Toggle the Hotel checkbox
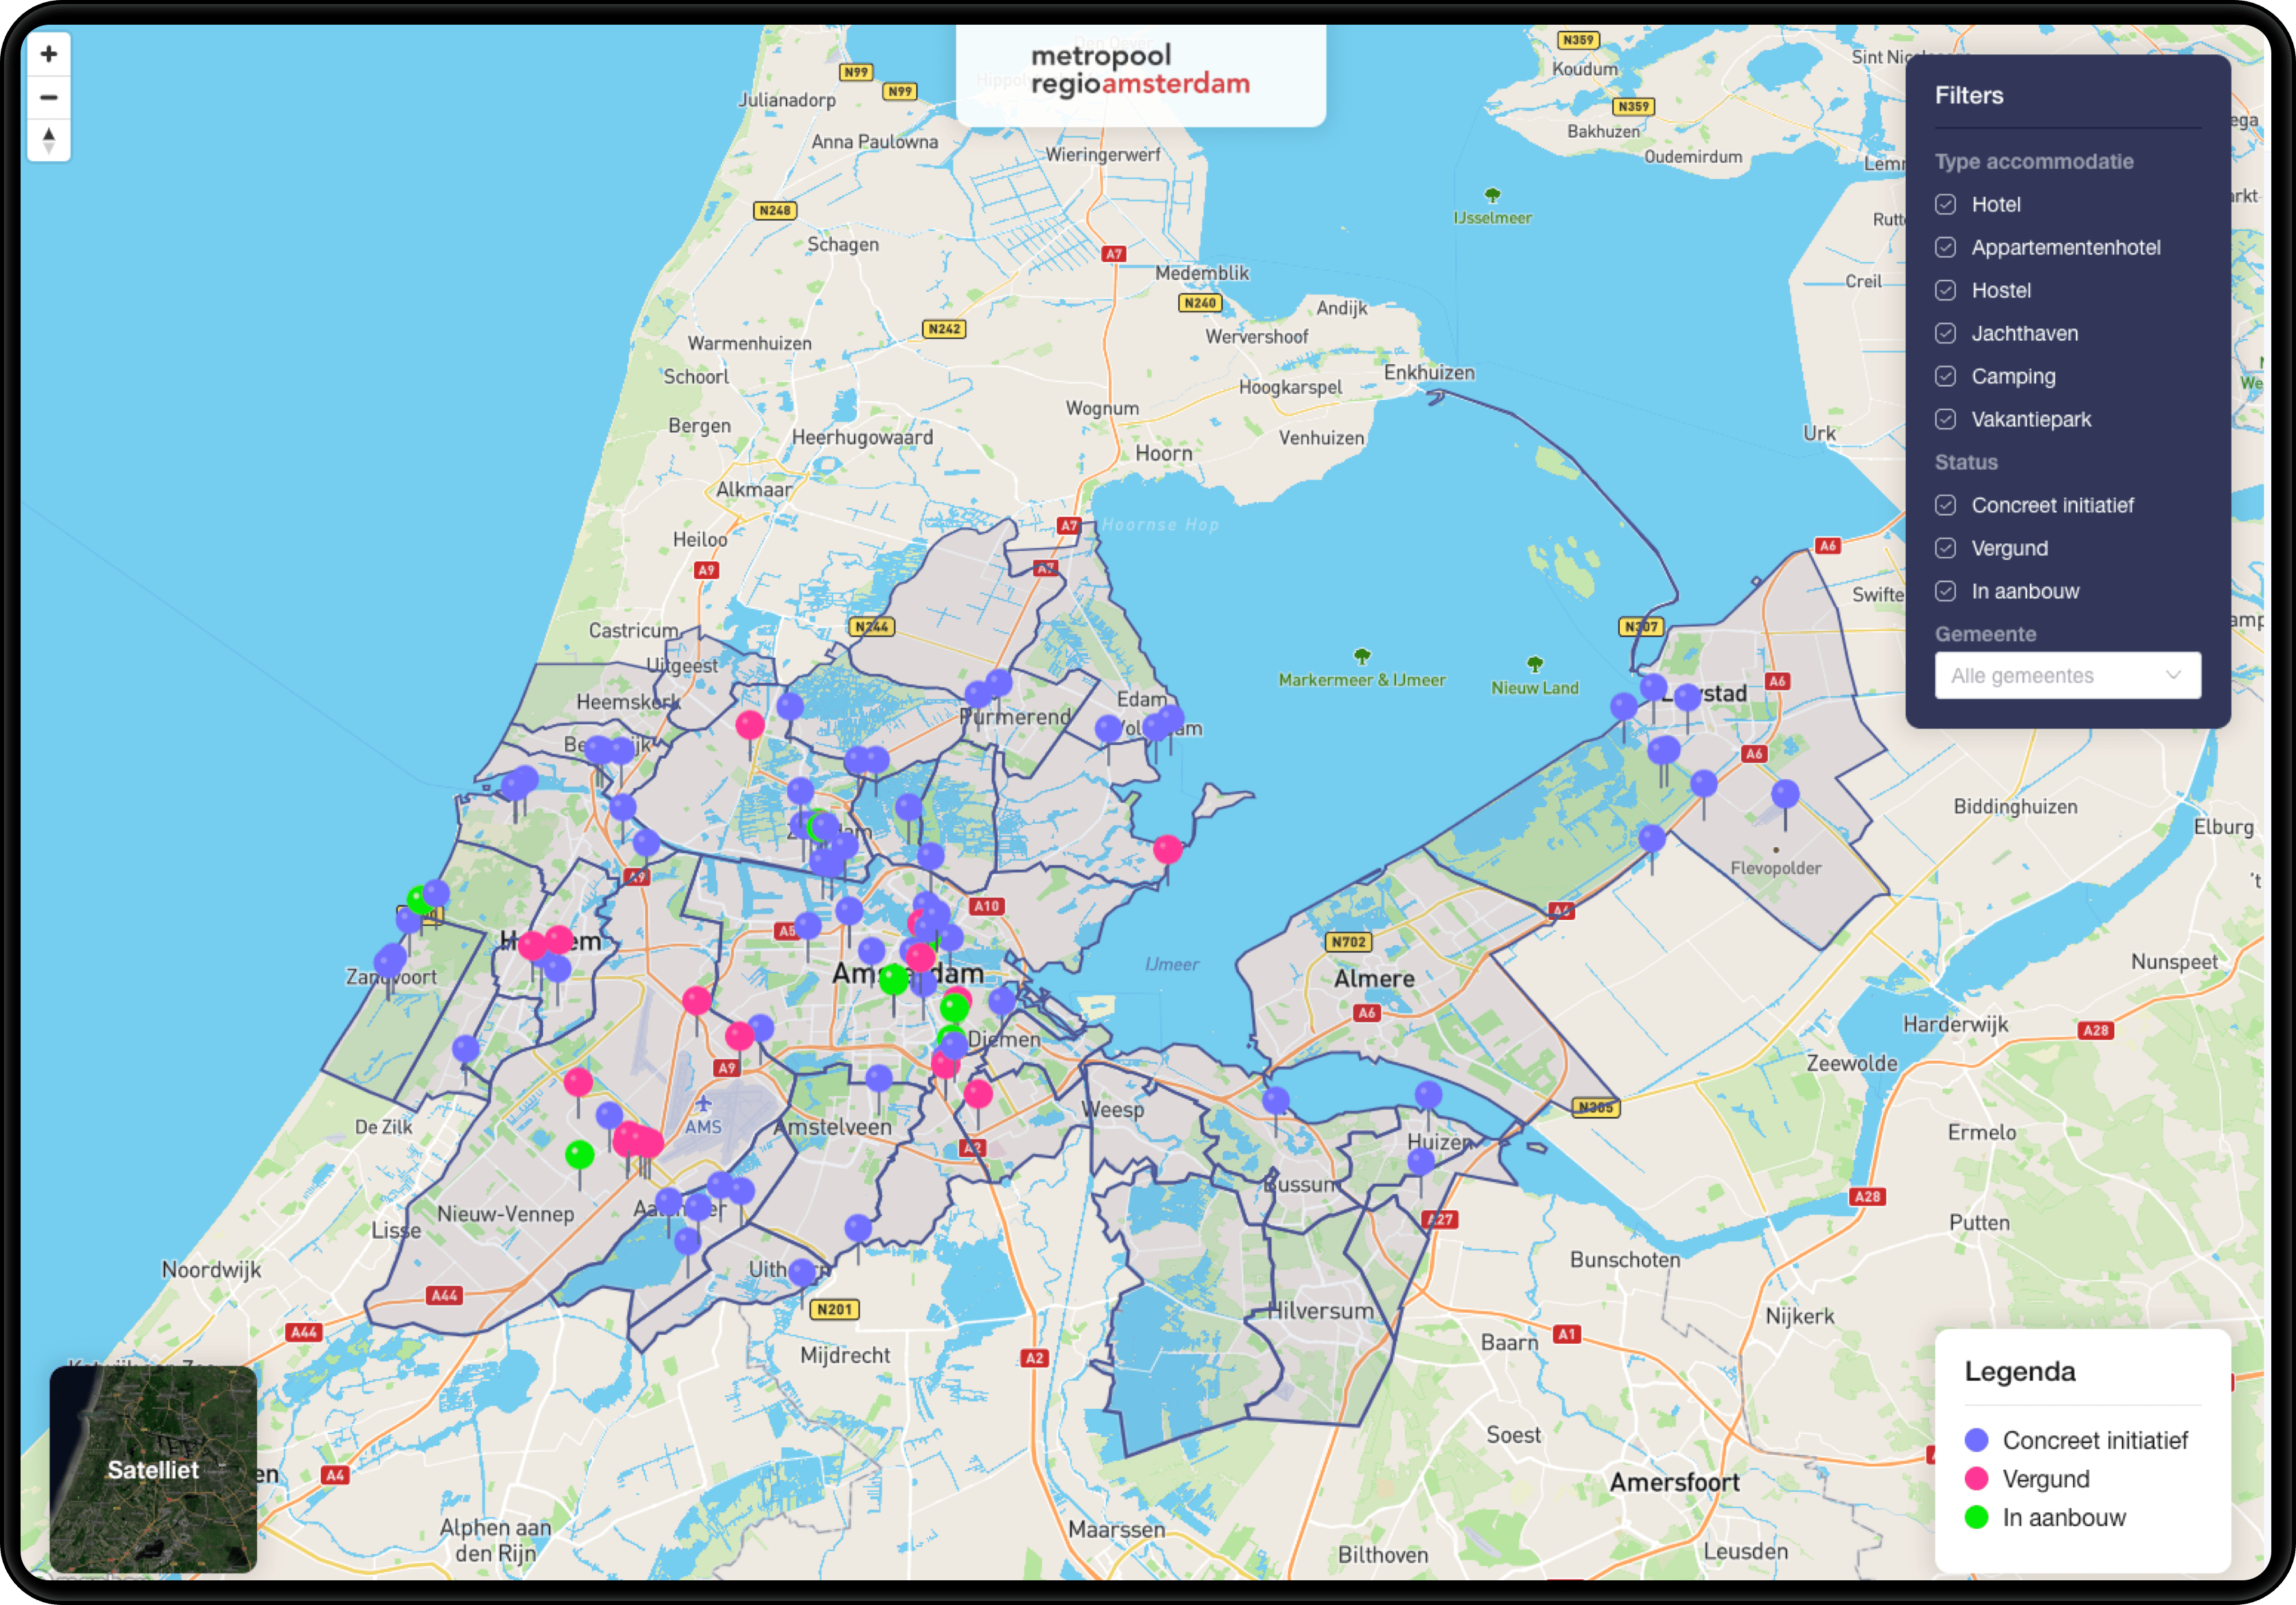Viewport: 2296px width, 1605px height. 1945,204
